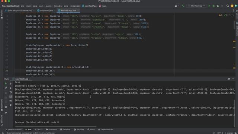
Task: Click the main method breadcrumb
Action: [103, 6]
